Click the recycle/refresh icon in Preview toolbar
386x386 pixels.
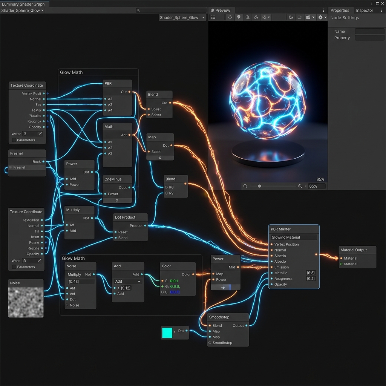256,17
